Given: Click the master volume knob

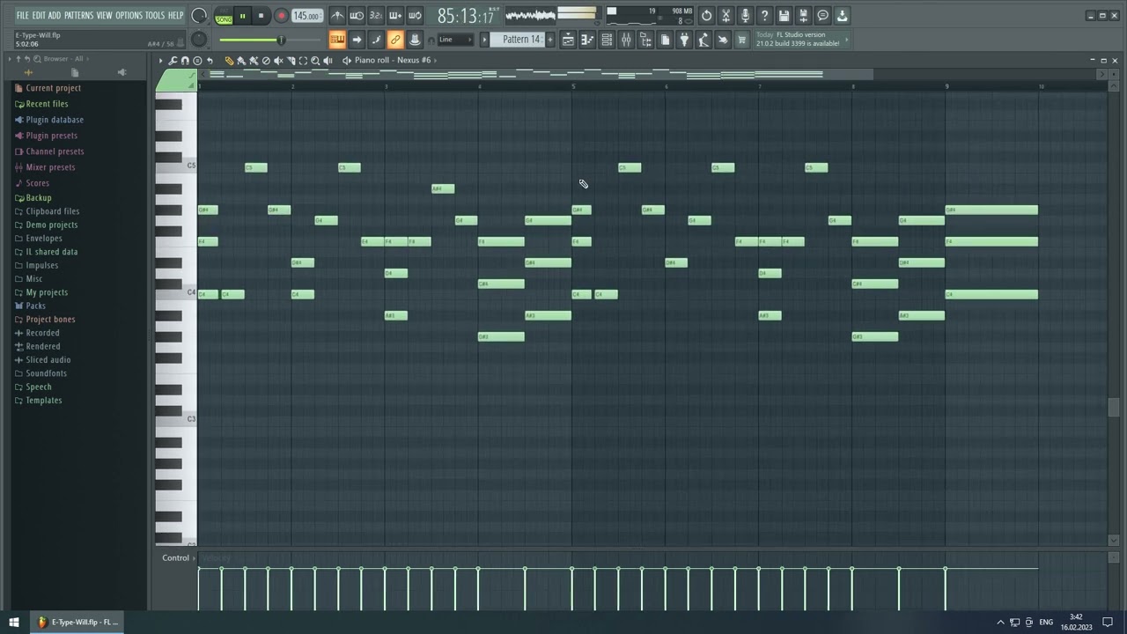Looking at the screenshot, I should [199, 16].
